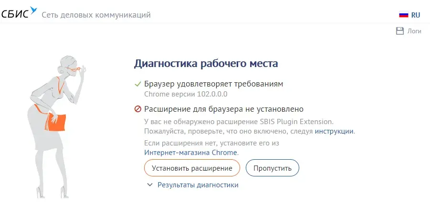Click the green checkmark status icon
This screenshot has height=213, width=430.
[137, 84]
